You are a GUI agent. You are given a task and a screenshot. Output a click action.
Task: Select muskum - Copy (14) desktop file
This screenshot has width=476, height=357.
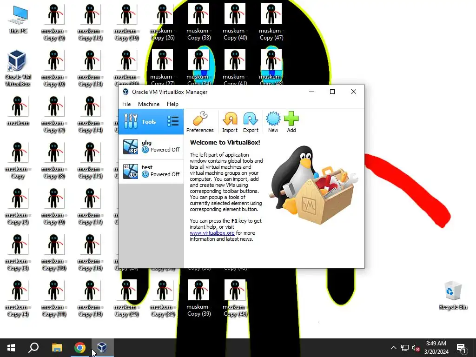point(90,115)
